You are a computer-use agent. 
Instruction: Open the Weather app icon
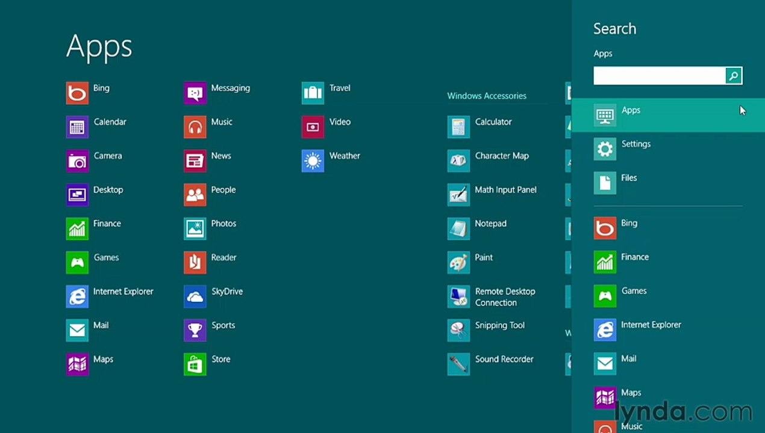coord(313,161)
